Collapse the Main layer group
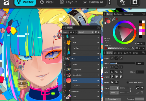The height and width of the screenshot is (101, 146). coord(63,59)
